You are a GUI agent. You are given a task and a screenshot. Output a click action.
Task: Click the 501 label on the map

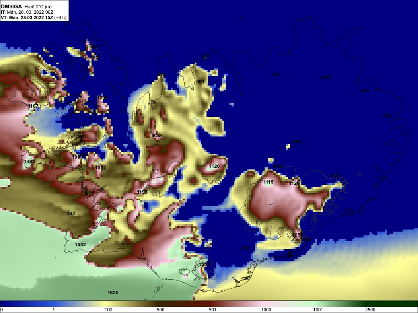coord(200,81)
